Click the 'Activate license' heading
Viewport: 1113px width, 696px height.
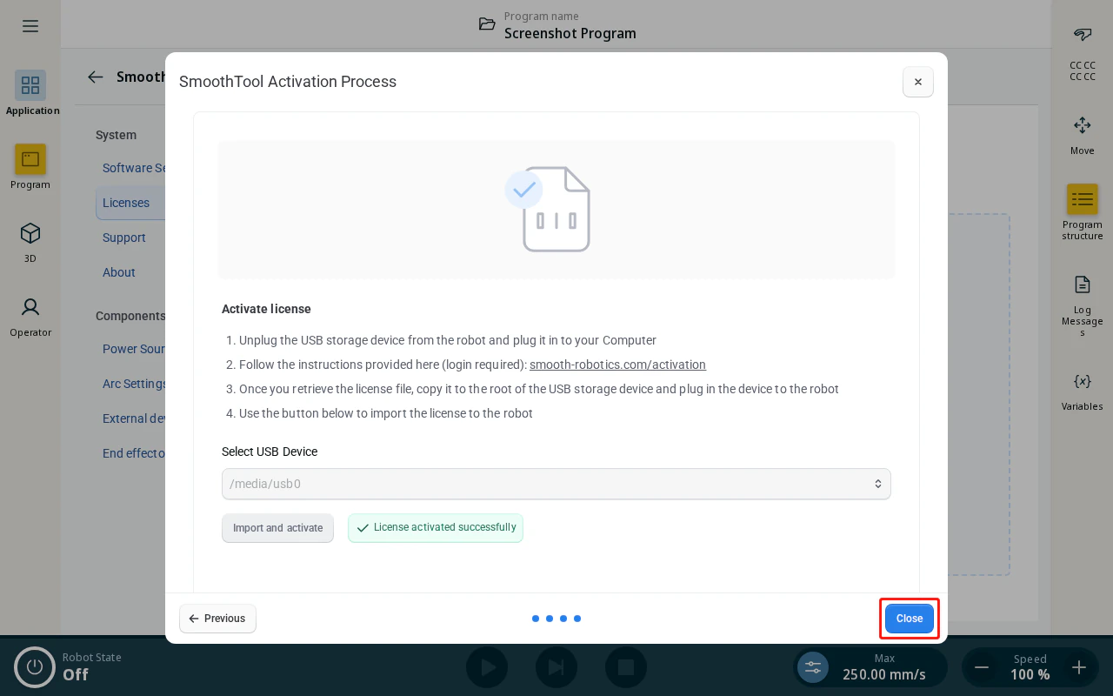pyautogui.click(x=266, y=309)
